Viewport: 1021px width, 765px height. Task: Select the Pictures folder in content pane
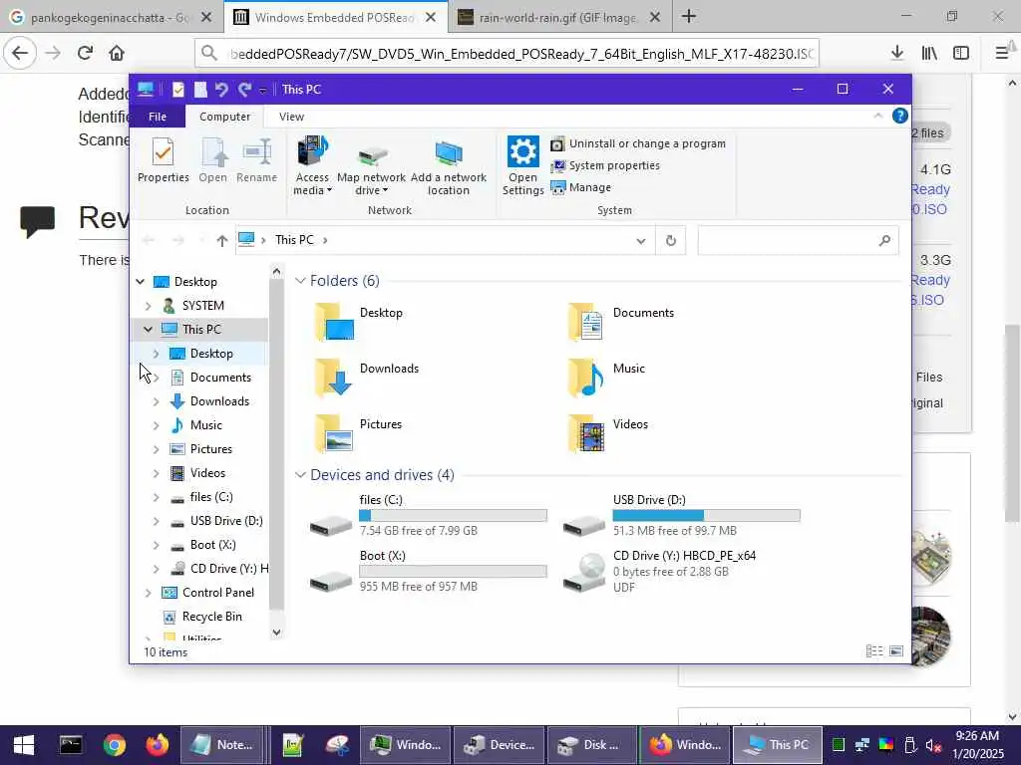pyautogui.click(x=359, y=433)
